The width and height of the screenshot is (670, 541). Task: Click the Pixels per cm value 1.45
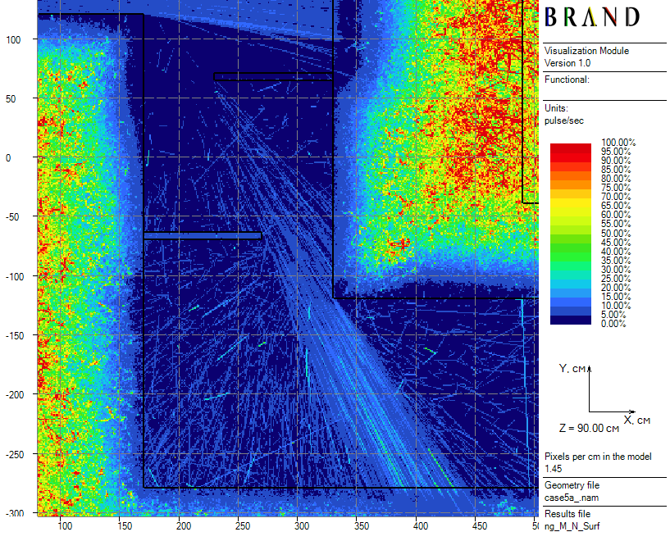(x=553, y=469)
